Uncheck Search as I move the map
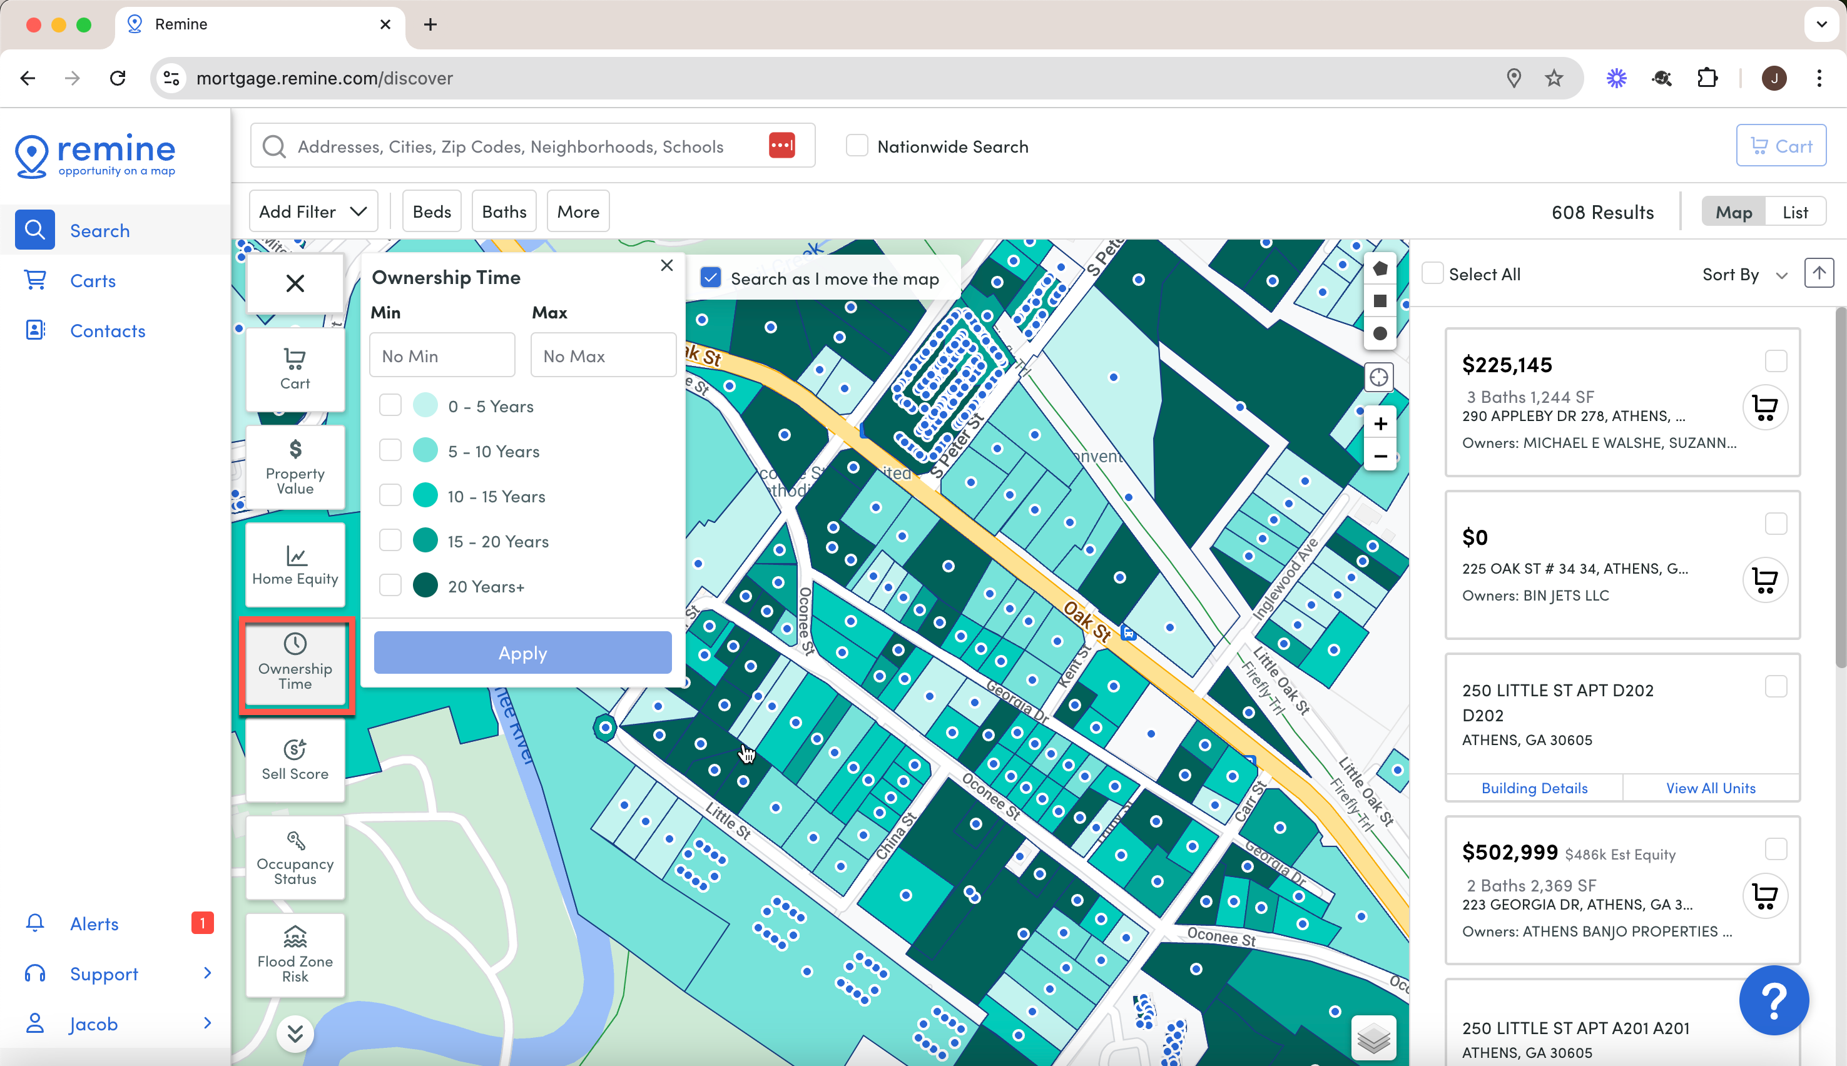1847x1066 pixels. coord(711,278)
